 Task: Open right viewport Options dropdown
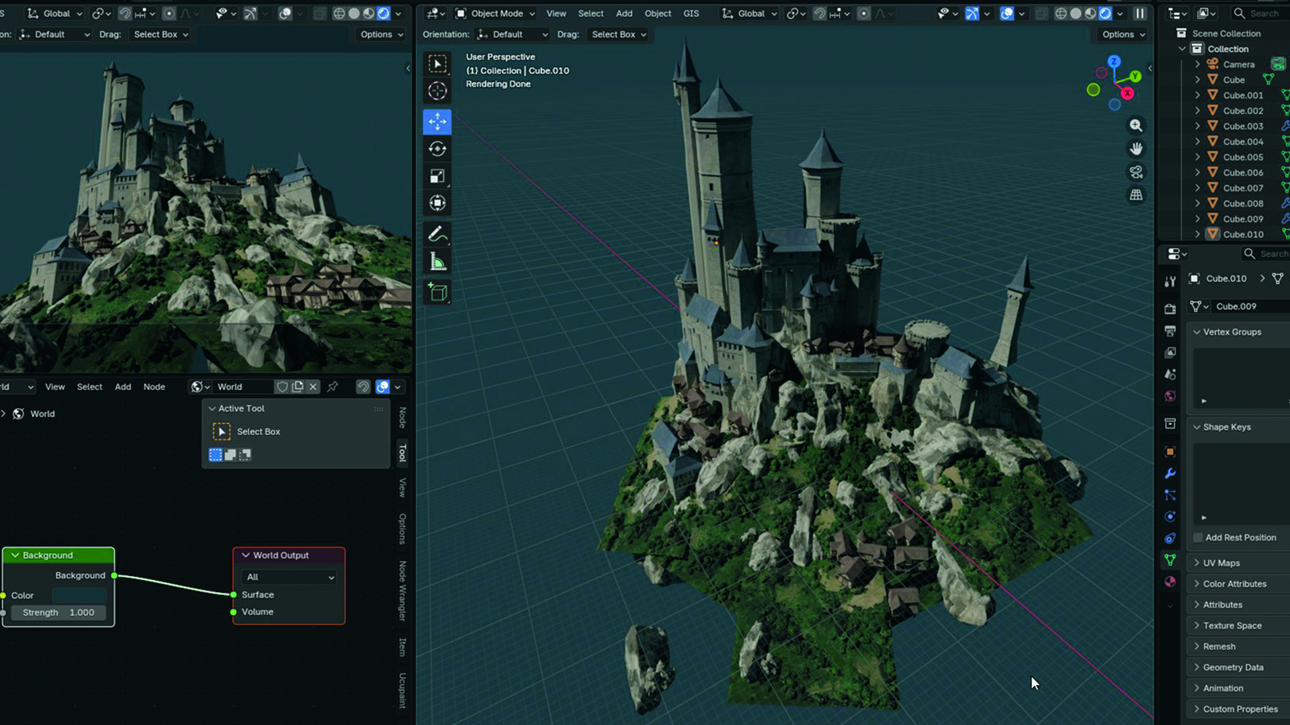(x=1123, y=34)
